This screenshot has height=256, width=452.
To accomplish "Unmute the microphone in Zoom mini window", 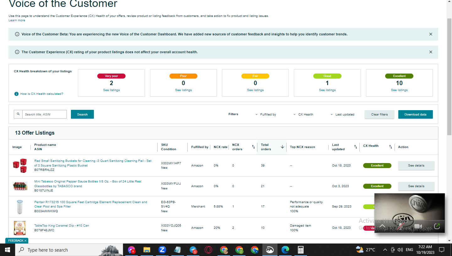I will [x=401, y=226].
